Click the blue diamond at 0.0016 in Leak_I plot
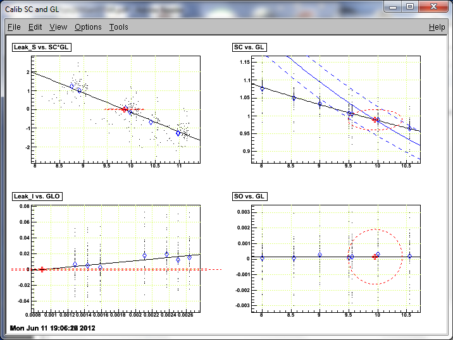 coord(100,267)
